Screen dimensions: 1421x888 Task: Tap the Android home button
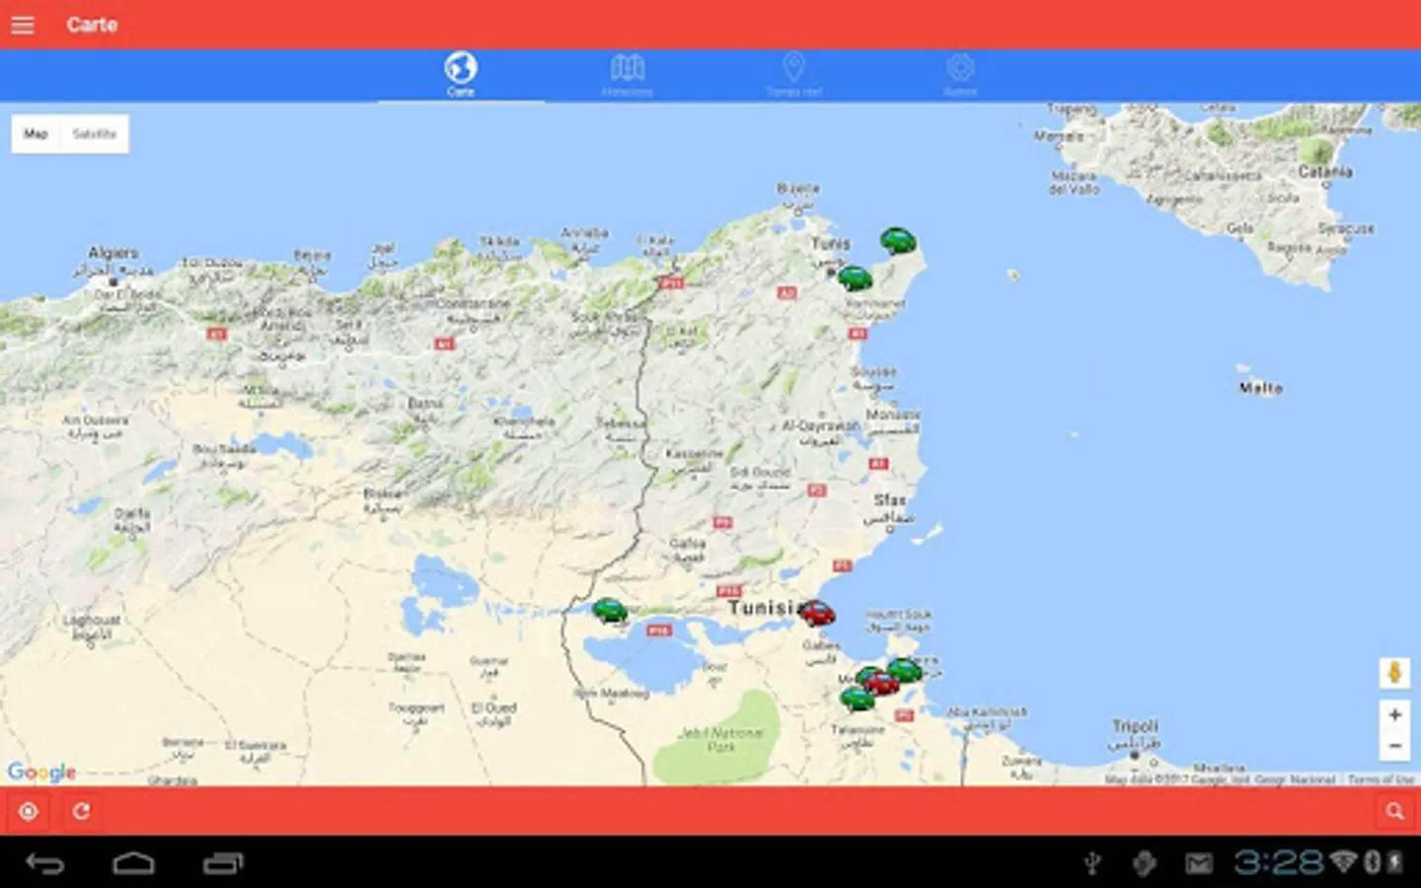coord(133,864)
